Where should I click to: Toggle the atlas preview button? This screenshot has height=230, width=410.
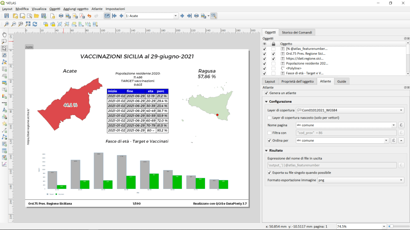tap(107, 16)
